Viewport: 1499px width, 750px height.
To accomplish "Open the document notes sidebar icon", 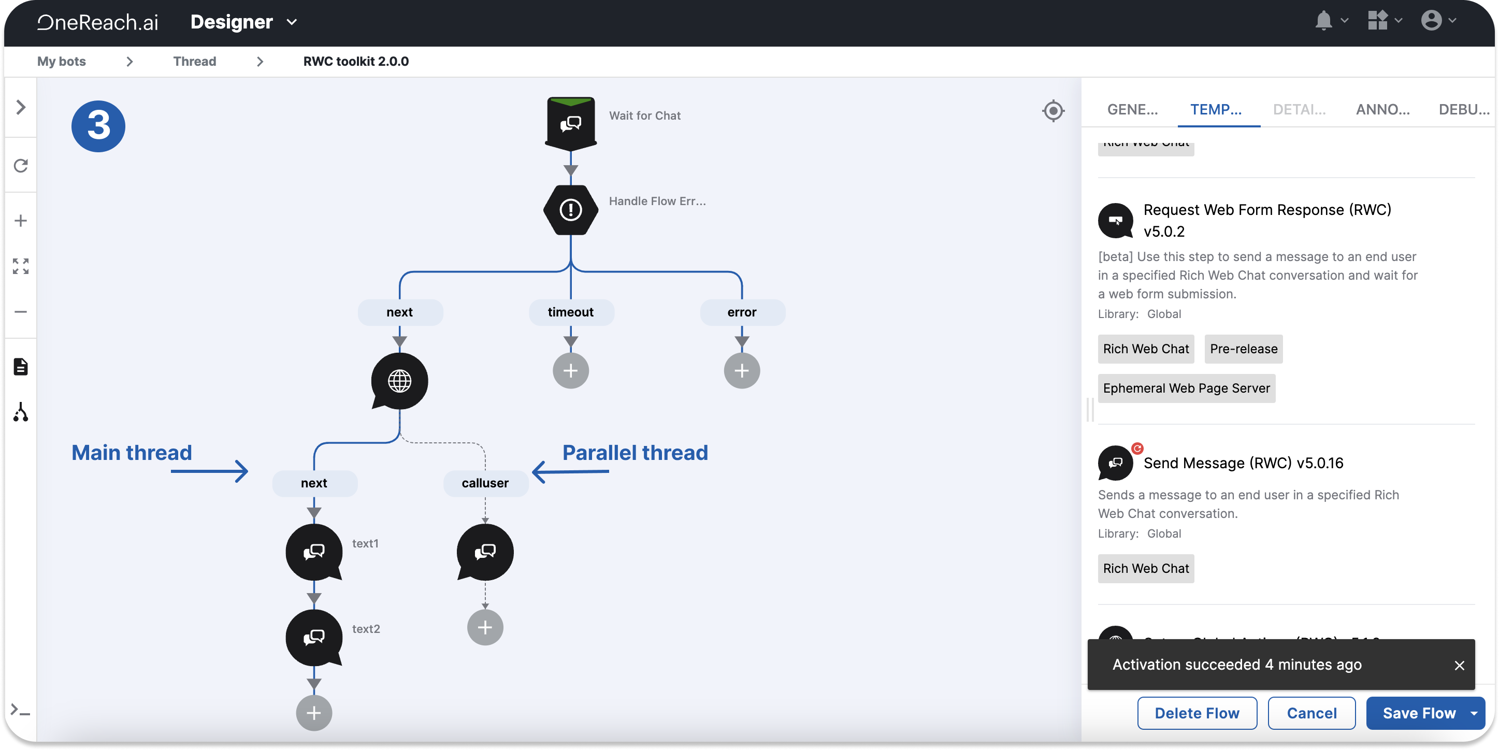I will pos(21,367).
